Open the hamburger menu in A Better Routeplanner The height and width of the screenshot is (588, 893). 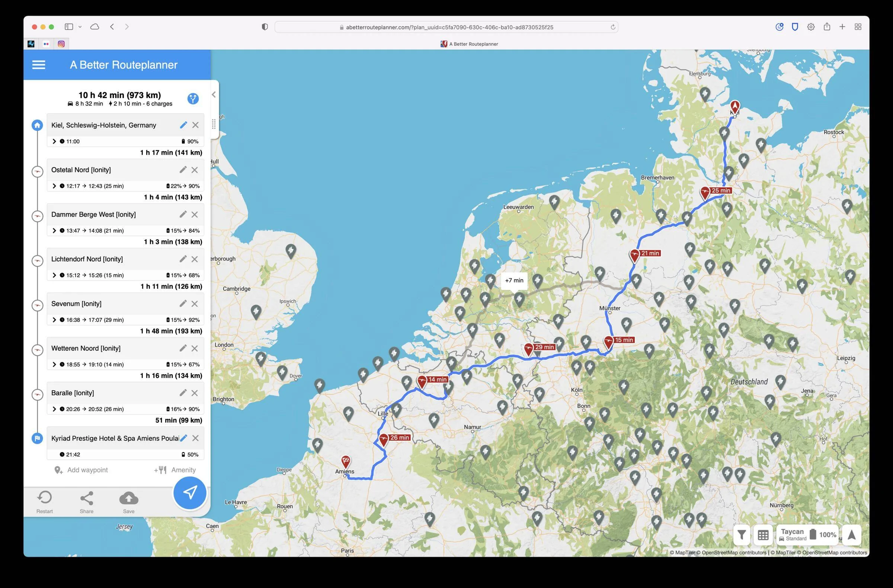[x=39, y=65]
